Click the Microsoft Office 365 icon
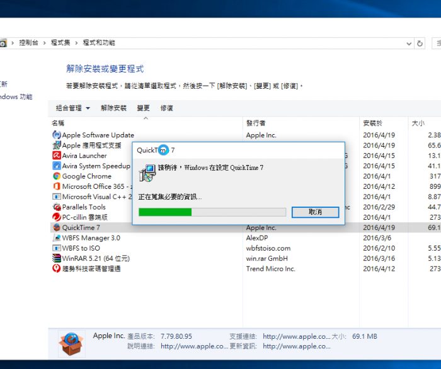This screenshot has height=369, width=441. tap(57, 186)
